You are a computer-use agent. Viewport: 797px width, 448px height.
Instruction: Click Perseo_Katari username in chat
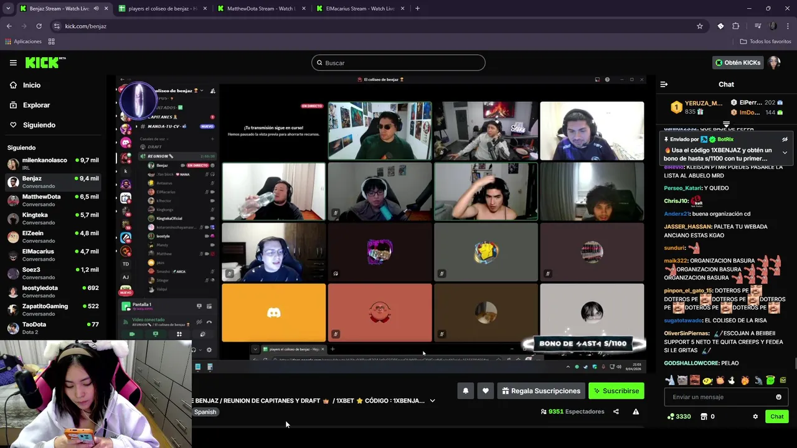(x=682, y=188)
